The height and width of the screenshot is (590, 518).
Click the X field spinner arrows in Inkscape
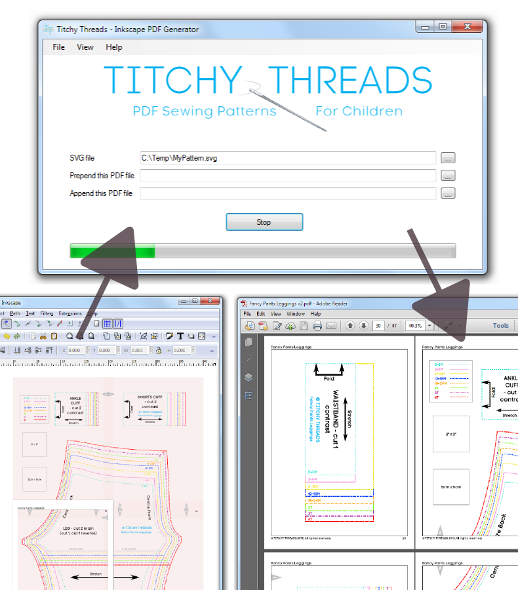[88, 350]
